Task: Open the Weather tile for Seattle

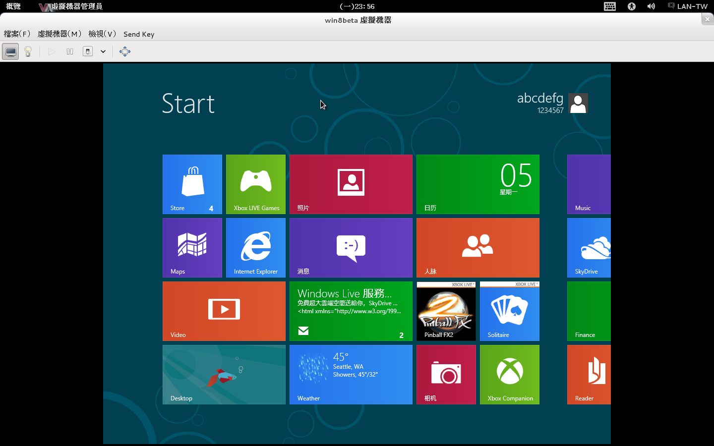Action: tap(351, 374)
